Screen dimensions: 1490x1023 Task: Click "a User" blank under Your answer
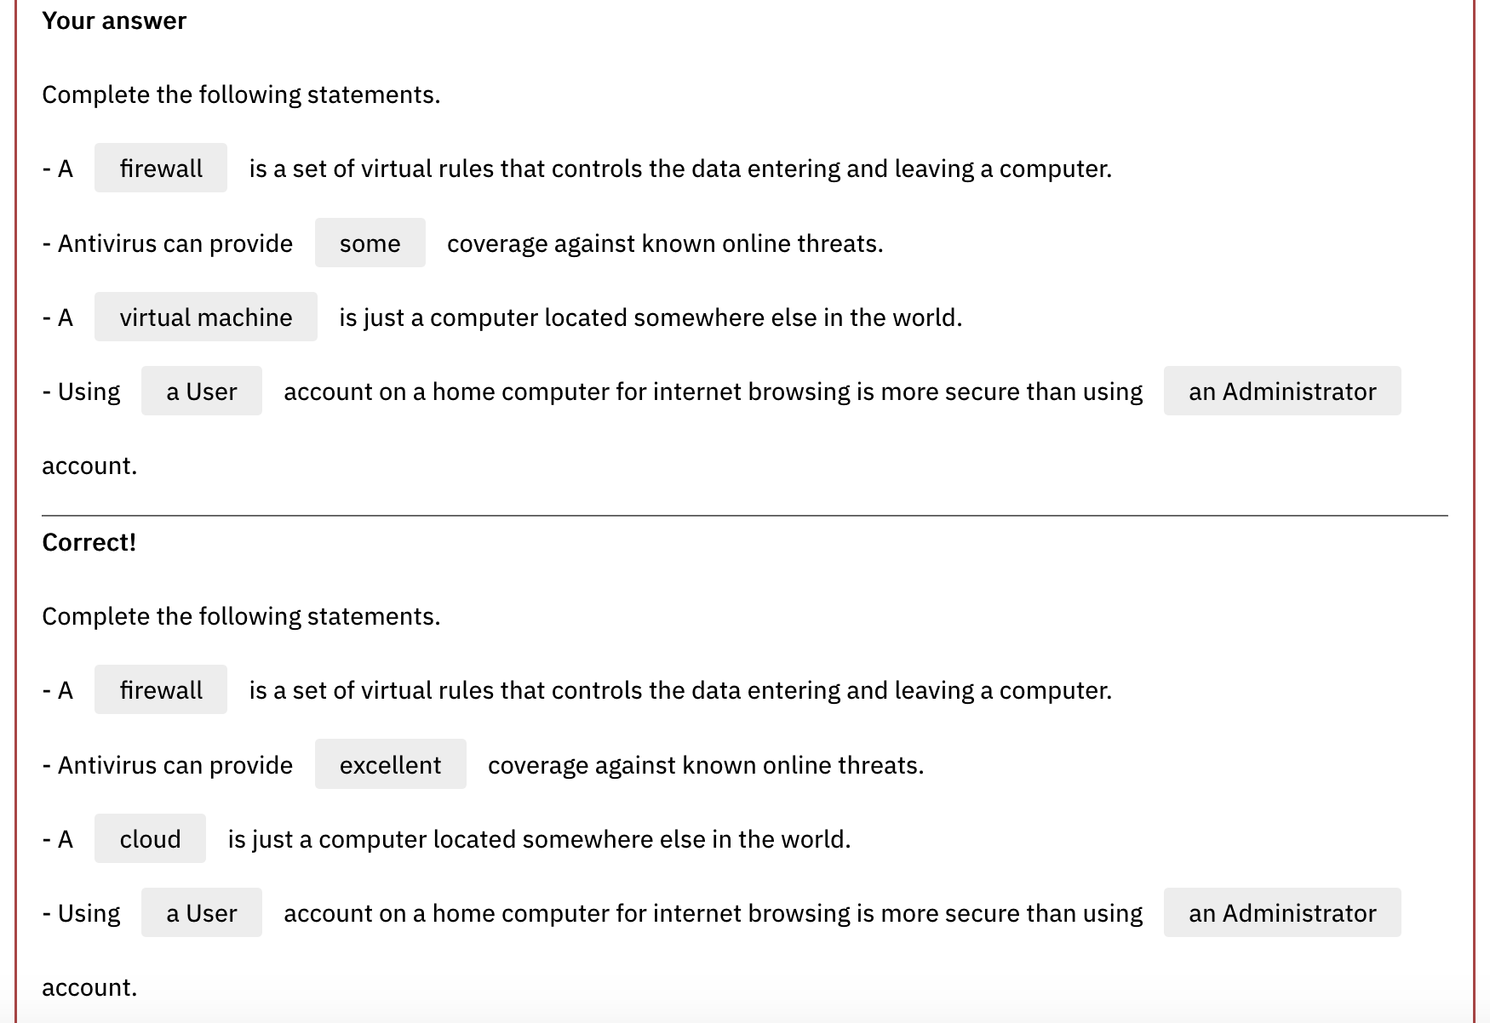coord(201,391)
